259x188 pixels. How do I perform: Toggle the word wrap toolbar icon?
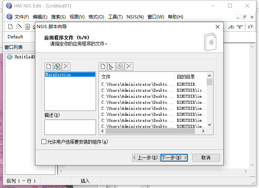(250, 27)
